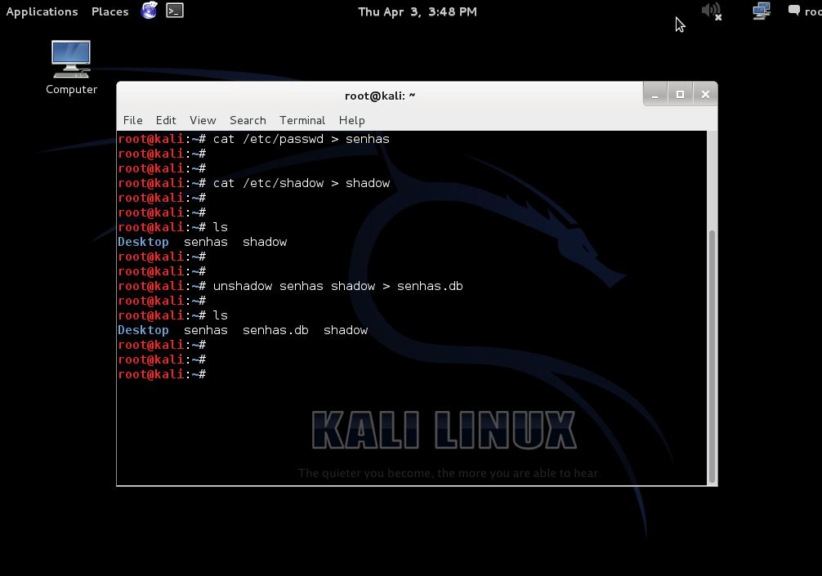Click the Computer icon label text

pyautogui.click(x=71, y=90)
